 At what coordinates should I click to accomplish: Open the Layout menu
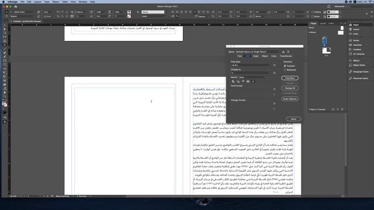click(37, 2)
